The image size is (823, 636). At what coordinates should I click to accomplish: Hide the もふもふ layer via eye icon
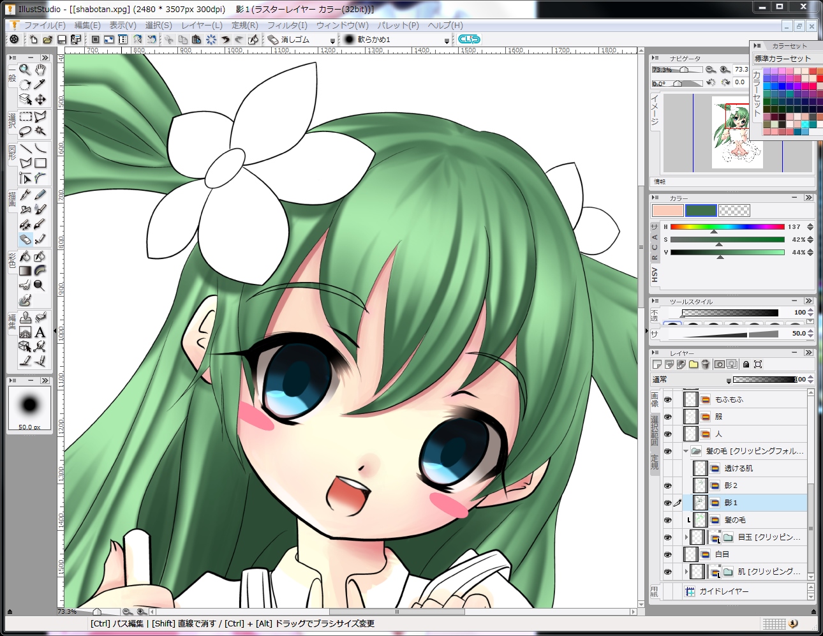click(667, 399)
